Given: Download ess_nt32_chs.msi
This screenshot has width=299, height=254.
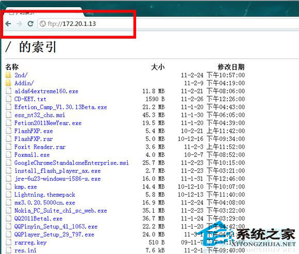Looking at the screenshot, I should tap(40, 115).
